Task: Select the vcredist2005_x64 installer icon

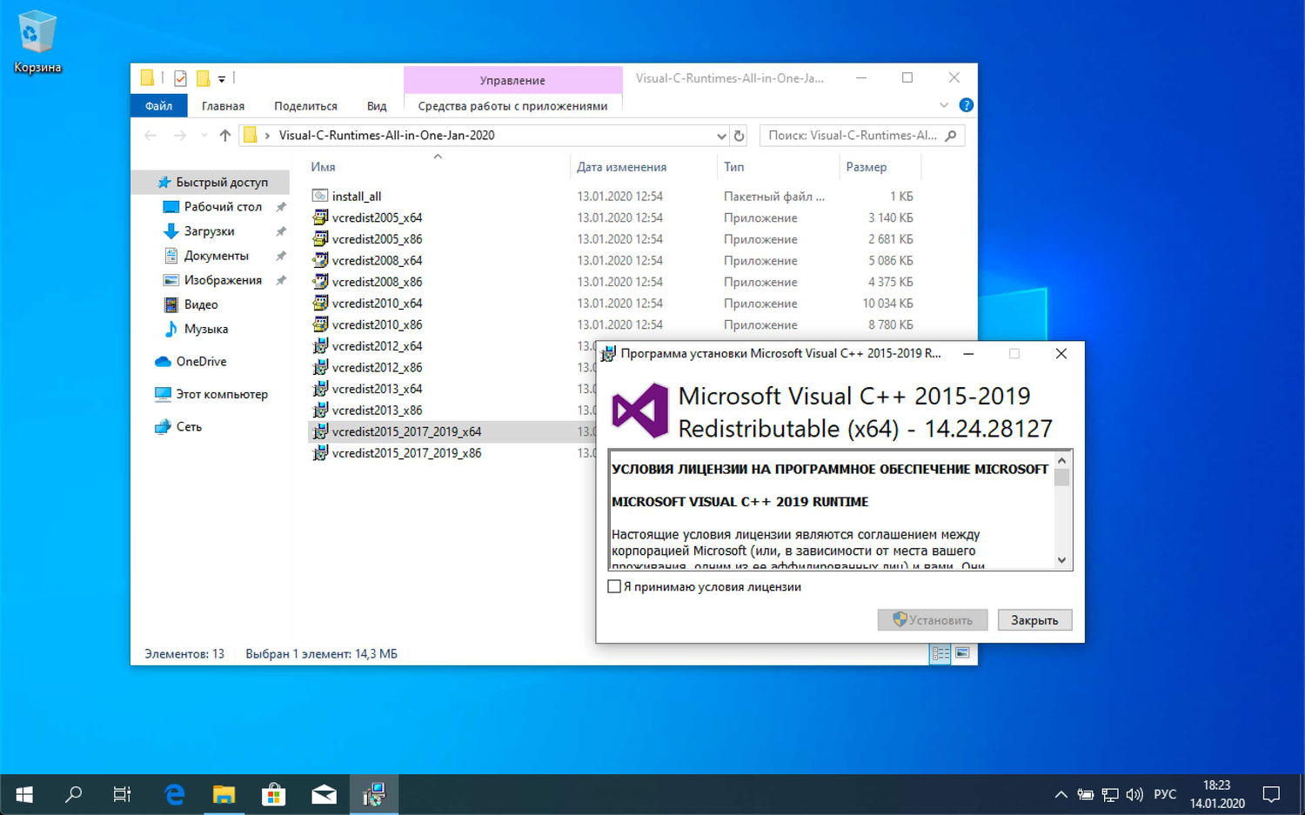Action: click(x=320, y=217)
